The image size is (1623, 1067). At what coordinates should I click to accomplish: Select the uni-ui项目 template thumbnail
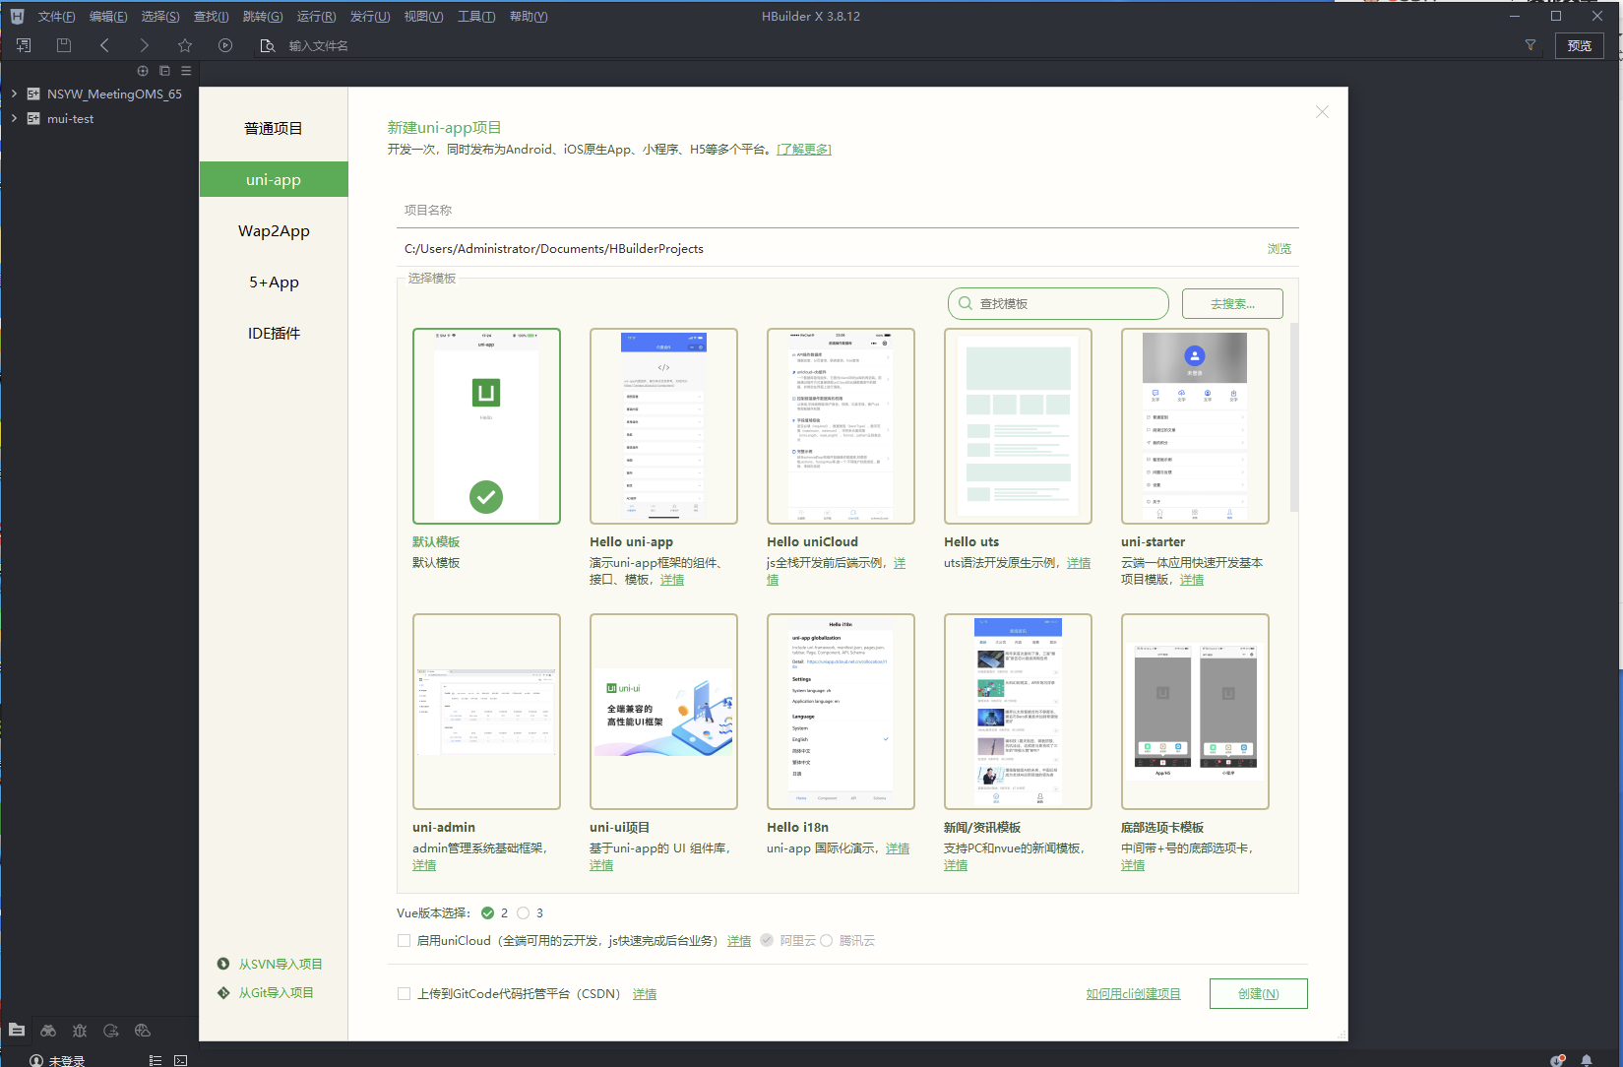[x=663, y=712]
